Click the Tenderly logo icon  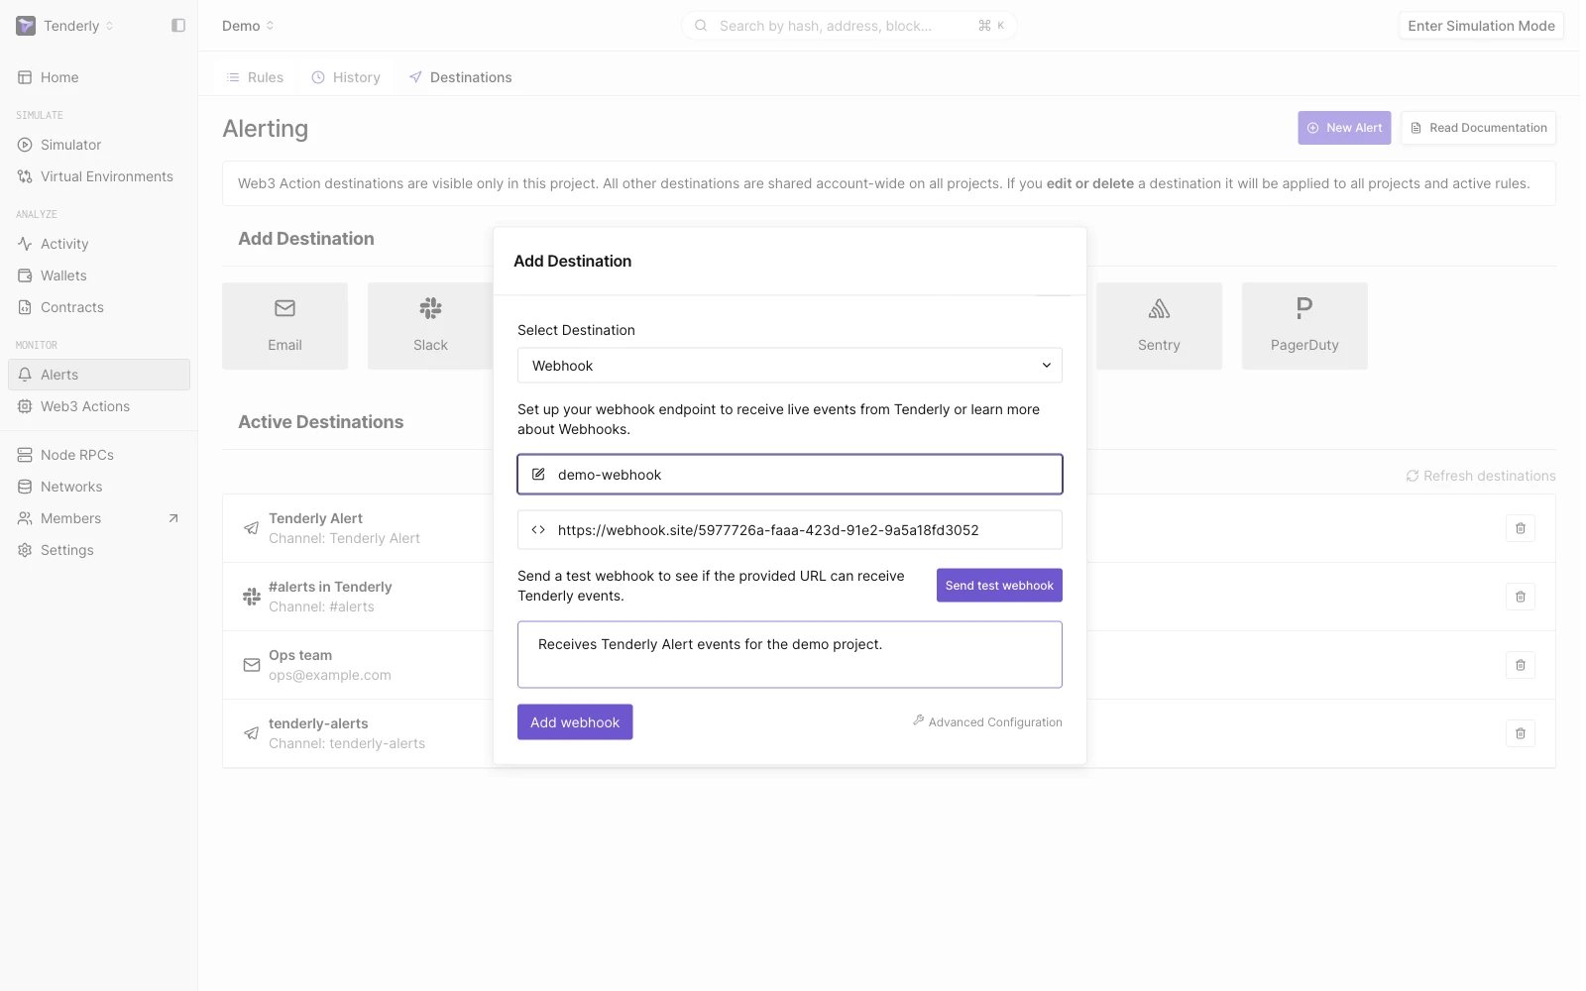point(26,26)
